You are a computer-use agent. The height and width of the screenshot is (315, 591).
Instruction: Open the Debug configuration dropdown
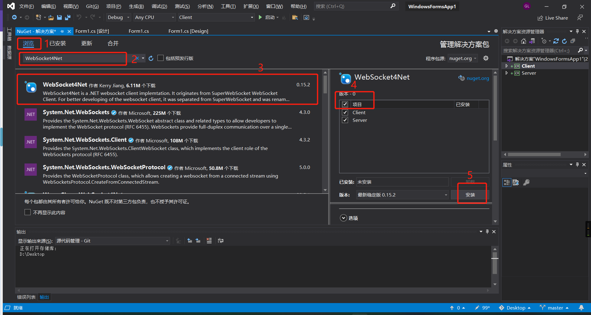click(119, 17)
